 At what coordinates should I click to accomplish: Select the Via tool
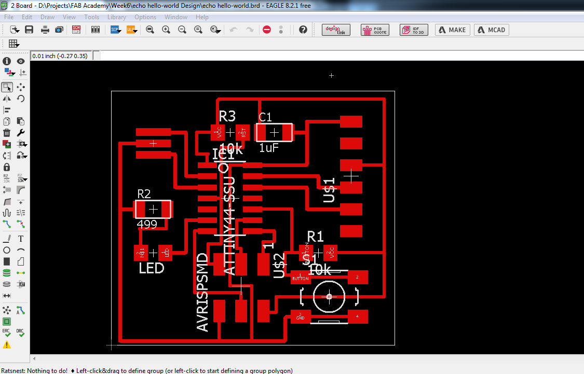tap(7, 273)
